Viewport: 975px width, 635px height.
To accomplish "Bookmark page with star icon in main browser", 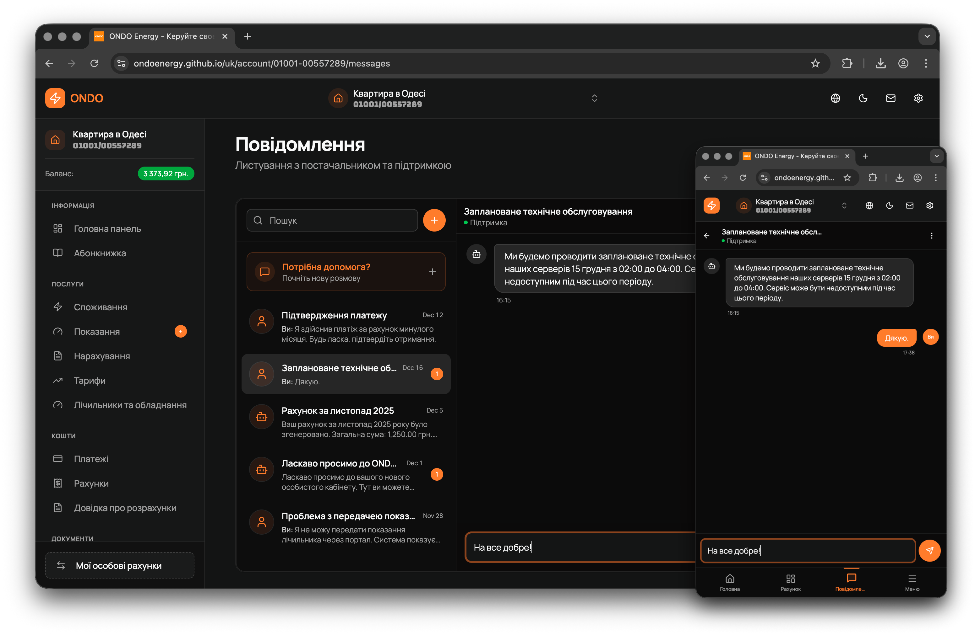I will tap(815, 63).
